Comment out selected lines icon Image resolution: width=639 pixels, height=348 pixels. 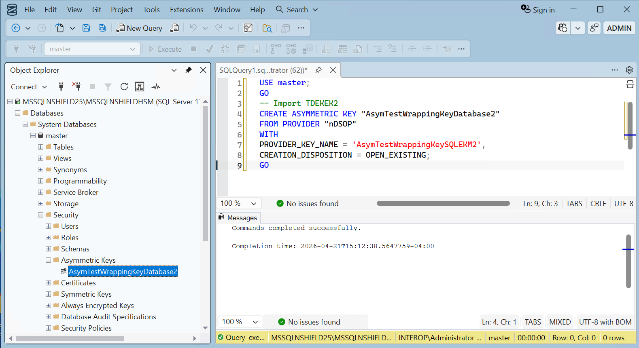(x=377, y=49)
